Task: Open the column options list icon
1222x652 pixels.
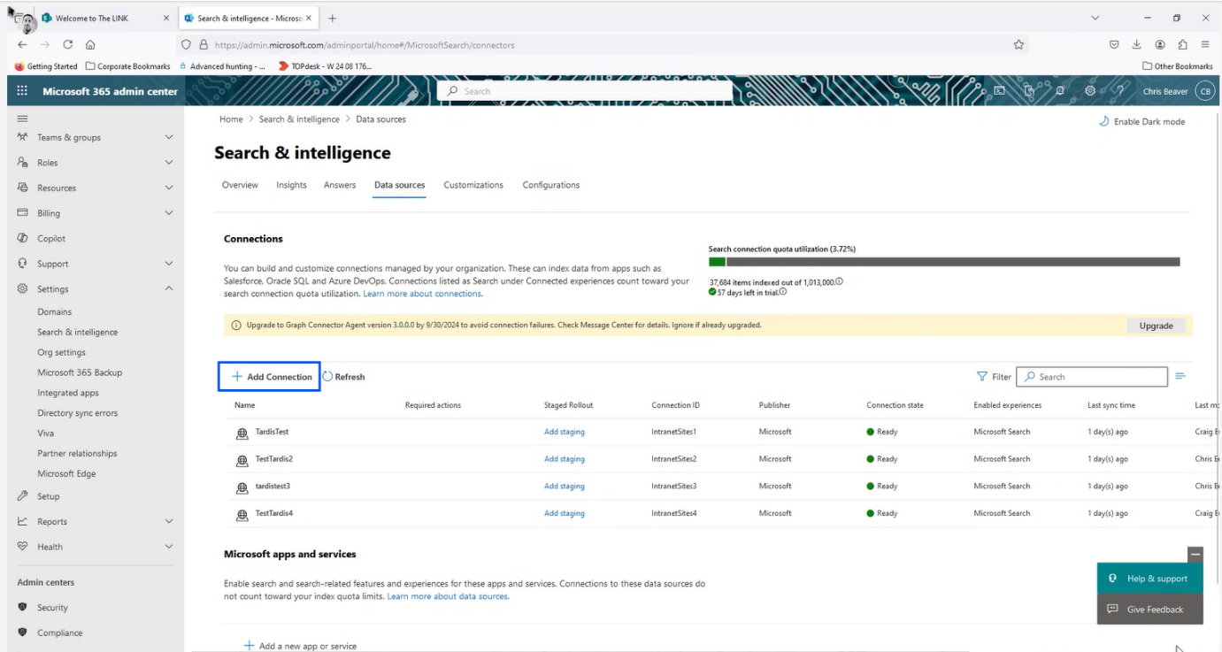Action: pyautogui.click(x=1180, y=377)
